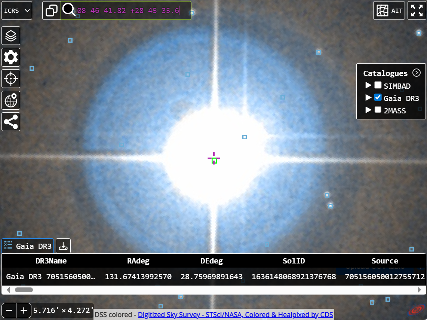427x320 pixels.
Task: Collapse the Catalogues panel with the arrow
Action: [416, 73]
